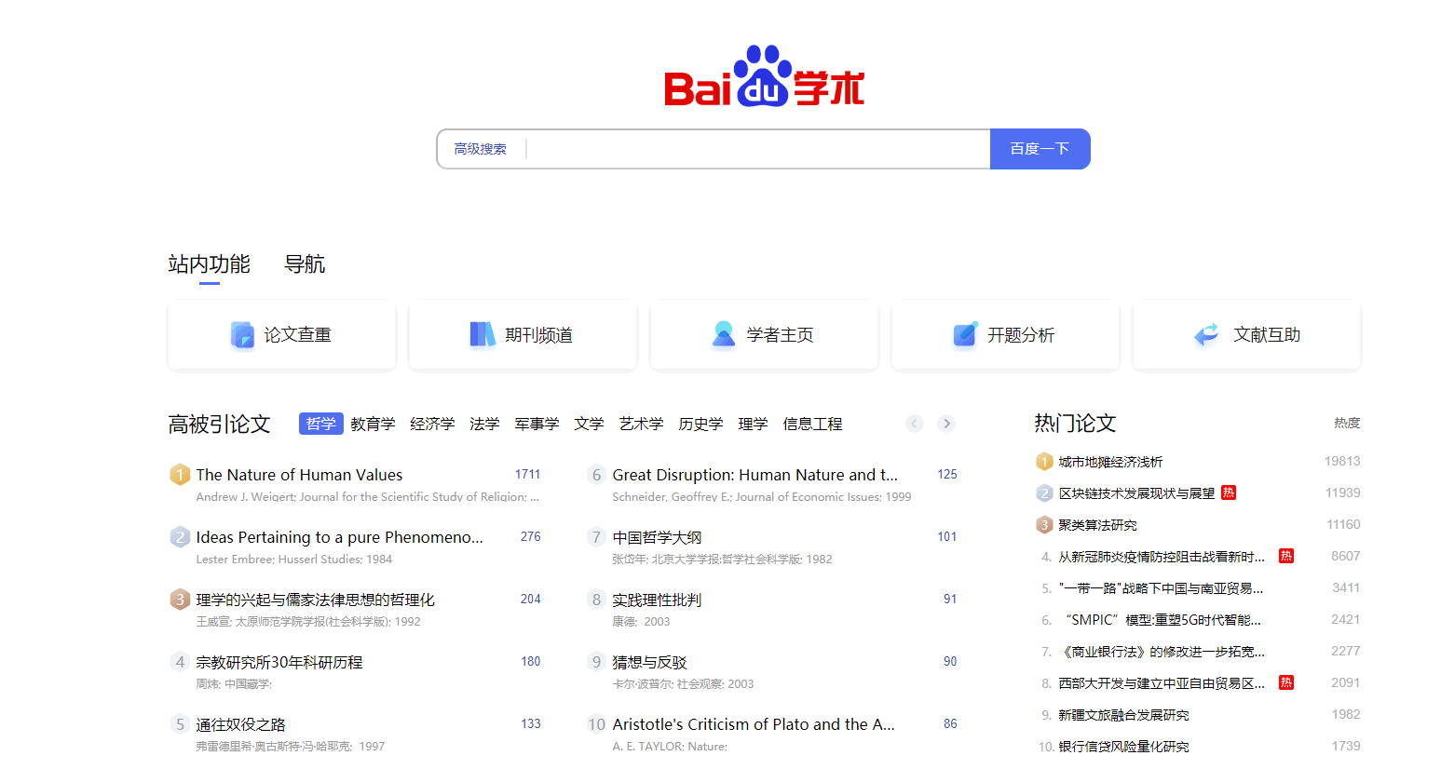Open hot paper 聚类算法研究

(1097, 525)
